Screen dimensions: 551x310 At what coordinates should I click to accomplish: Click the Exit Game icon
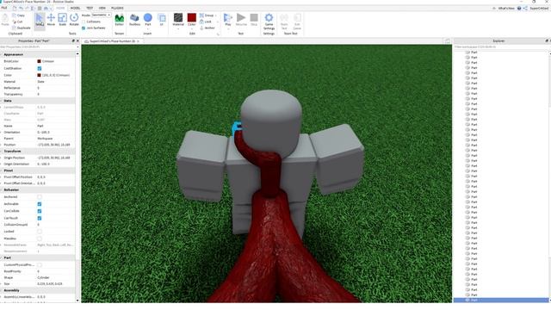click(x=297, y=21)
